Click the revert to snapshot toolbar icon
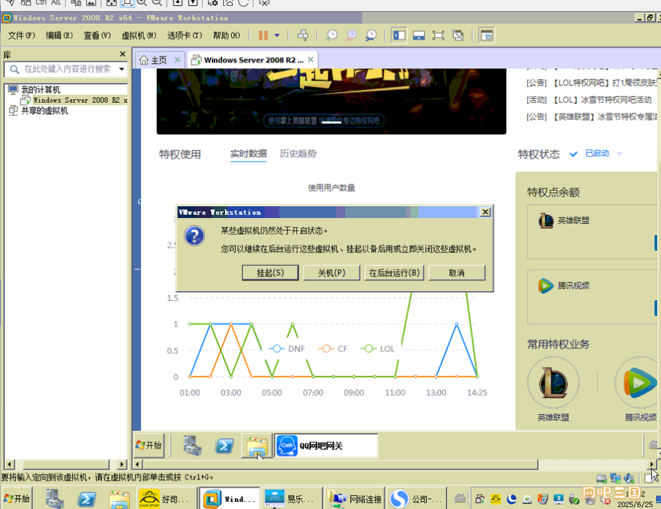The image size is (661, 509). 352,35
